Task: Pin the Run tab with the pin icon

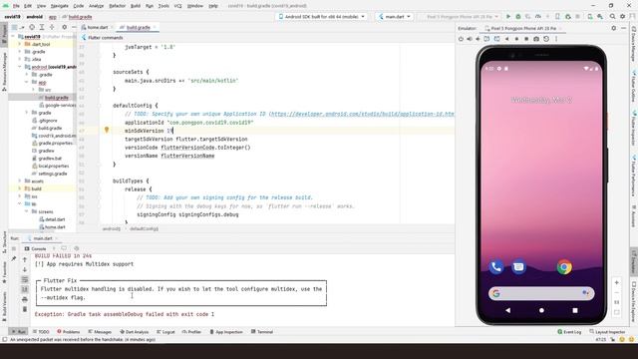Action: click(x=13, y=259)
